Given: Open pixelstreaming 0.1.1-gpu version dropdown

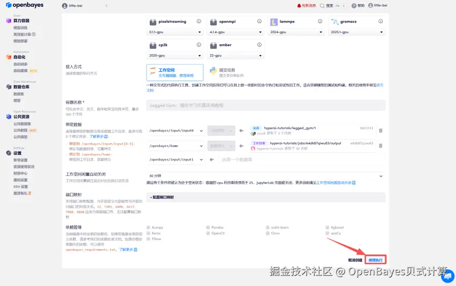Looking at the screenshot, I should tap(175, 32).
